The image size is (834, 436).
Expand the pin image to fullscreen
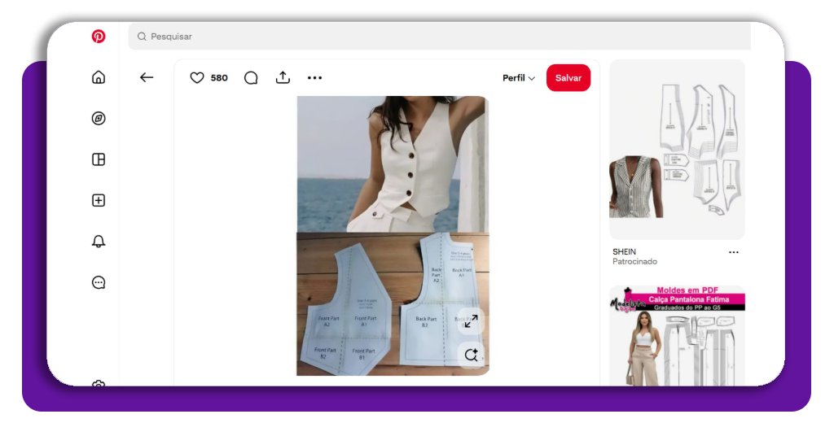[x=471, y=320]
